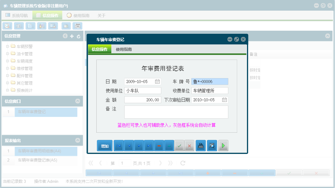
Task: Click the 增加 button to add record
Action: click(104, 145)
